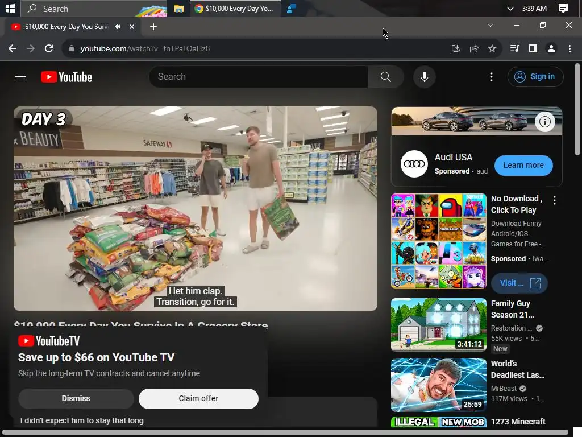Click the Windows taskbar search box
Viewport: 582px width, 437px height.
(x=94, y=9)
